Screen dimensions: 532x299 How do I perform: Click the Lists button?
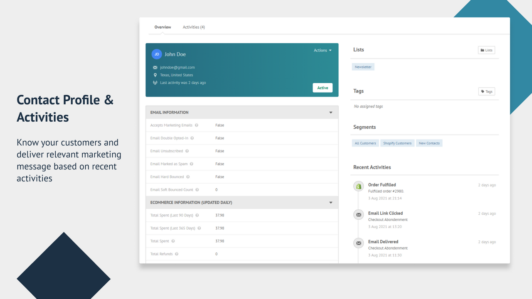(486, 50)
